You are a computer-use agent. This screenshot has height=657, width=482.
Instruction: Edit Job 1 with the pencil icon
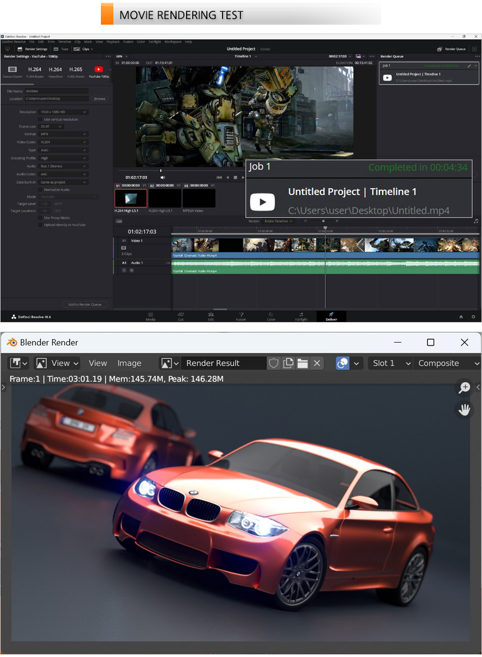click(470, 66)
